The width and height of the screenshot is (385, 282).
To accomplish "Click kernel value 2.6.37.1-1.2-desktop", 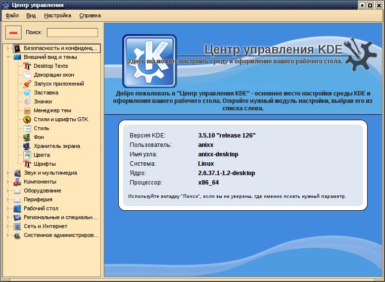I will (x=226, y=173).
